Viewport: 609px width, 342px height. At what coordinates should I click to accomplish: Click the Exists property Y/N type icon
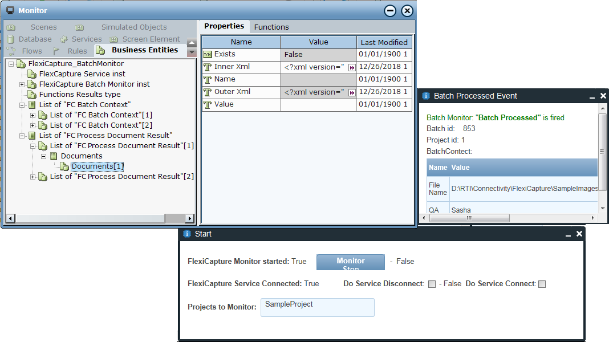coord(208,55)
